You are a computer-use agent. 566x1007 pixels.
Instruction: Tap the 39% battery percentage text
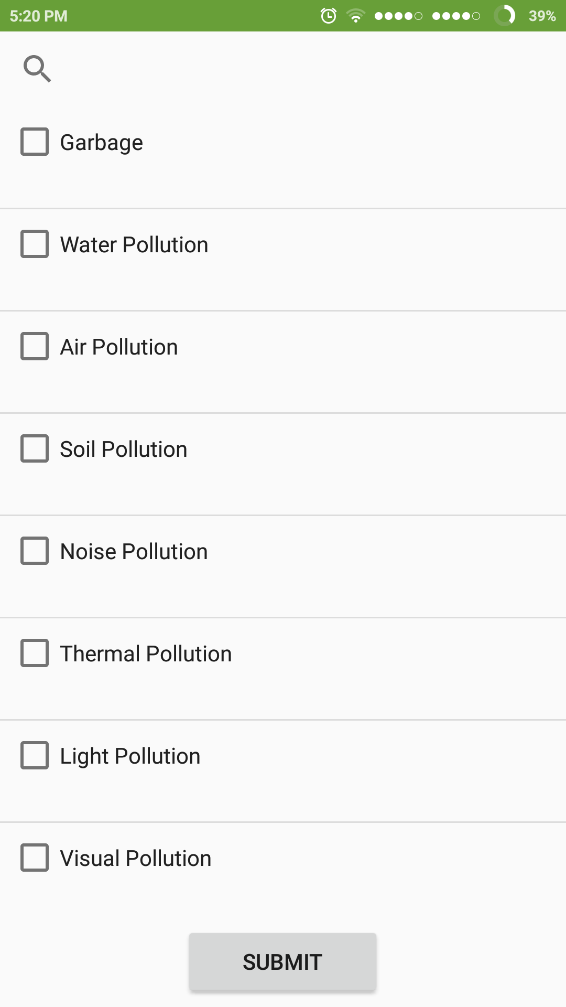click(x=542, y=16)
